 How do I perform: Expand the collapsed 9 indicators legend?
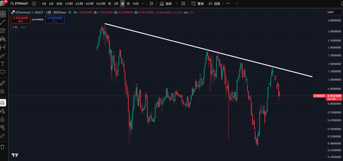14,27
